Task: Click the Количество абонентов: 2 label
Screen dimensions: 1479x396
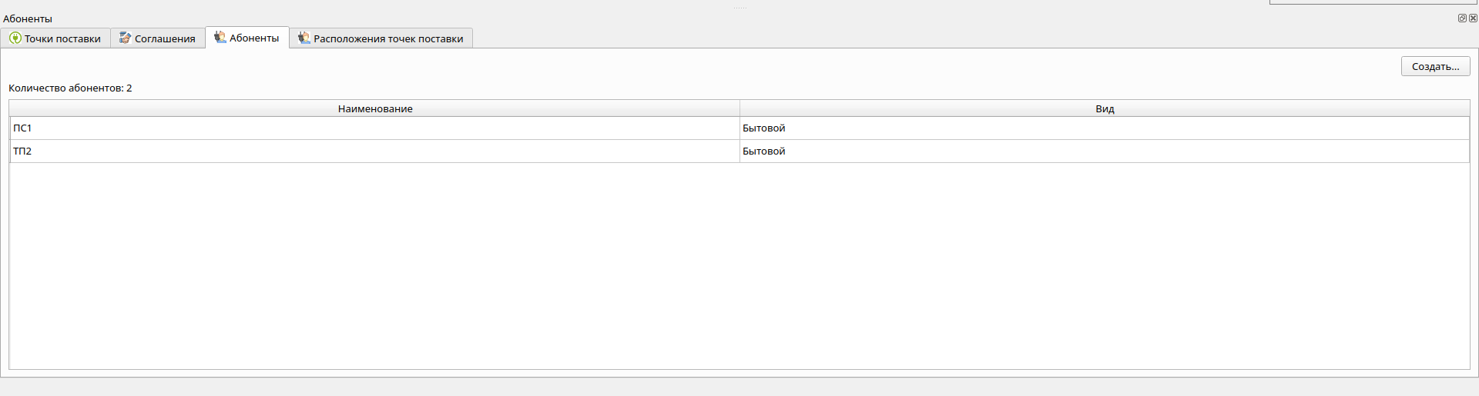Action: click(x=70, y=88)
